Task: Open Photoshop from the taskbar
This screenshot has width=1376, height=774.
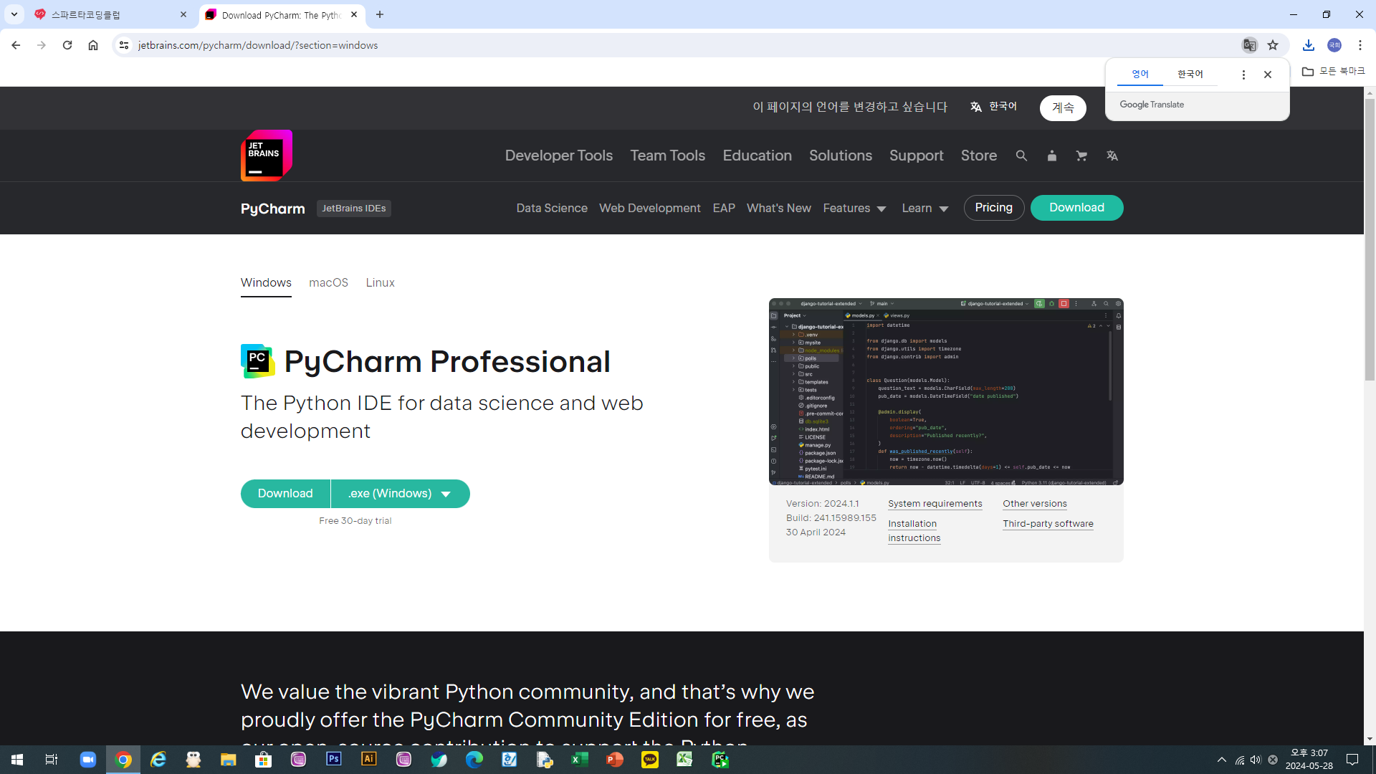Action: [x=334, y=760]
